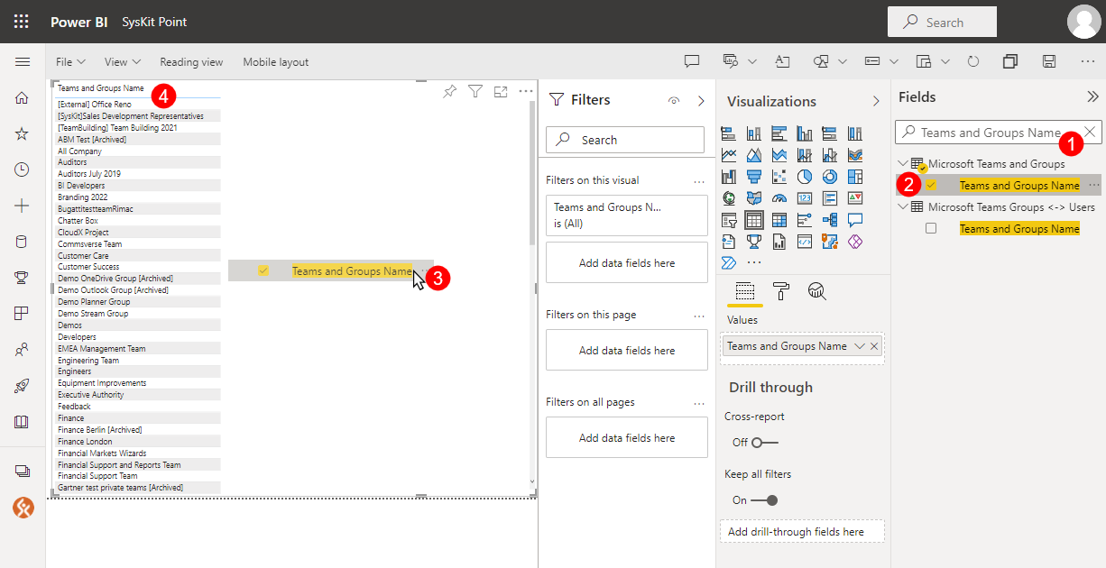Open Recent clock icon in the sidebar
1106x568 pixels.
[23, 169]
